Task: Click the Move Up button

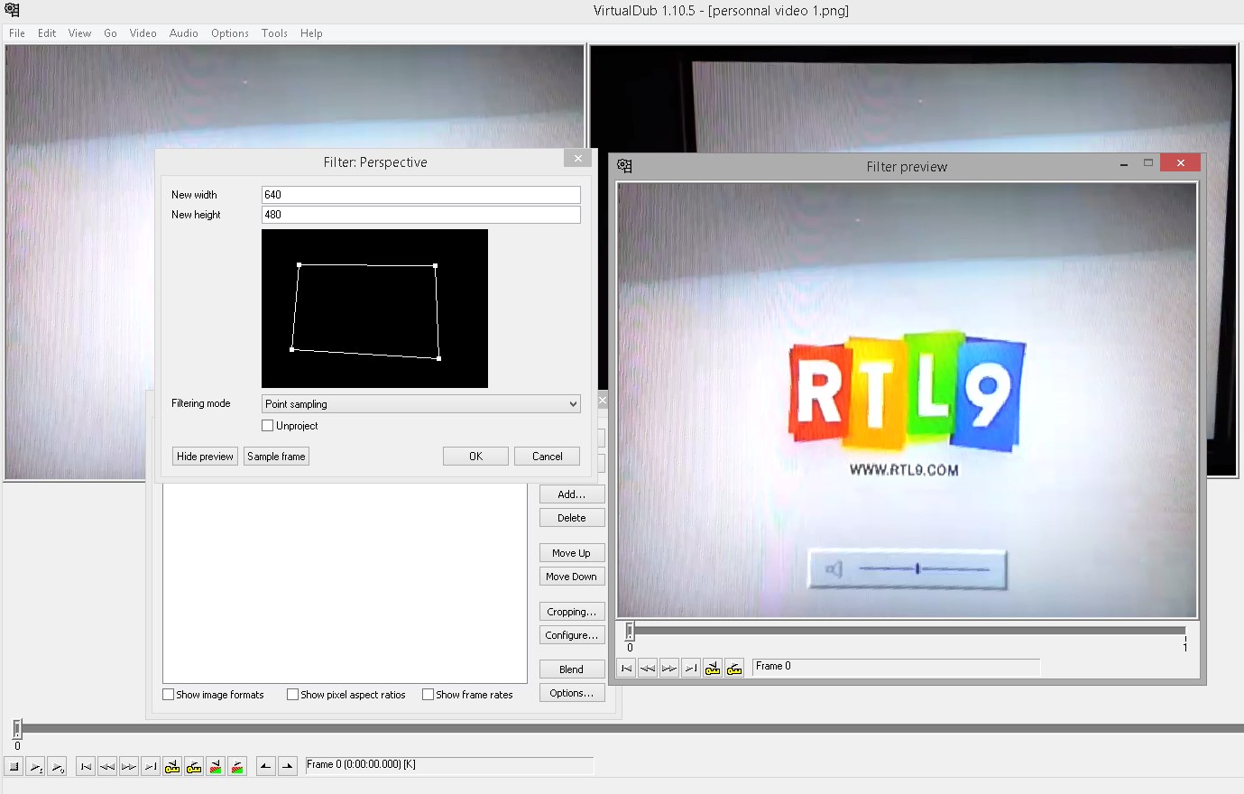Action: click(572, 553)
